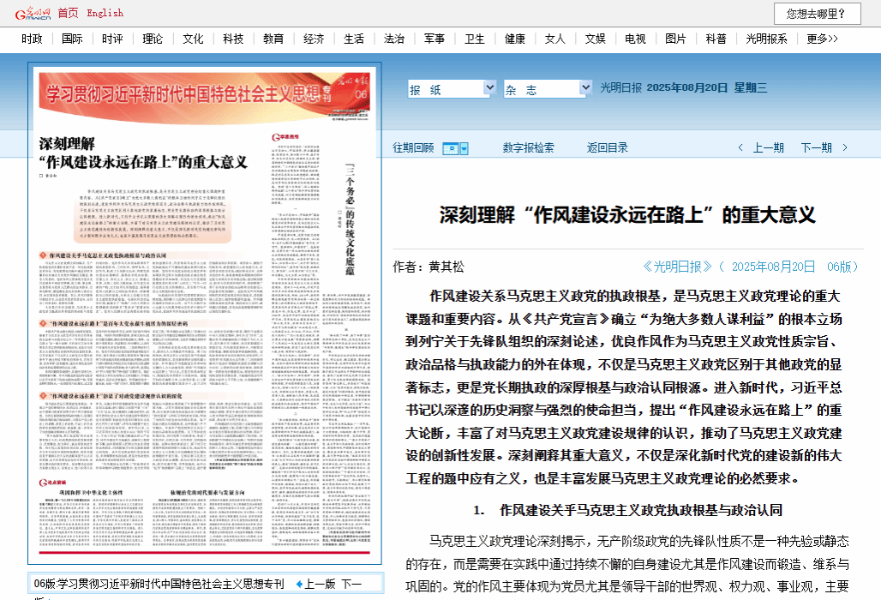This screenshot has height=600, width=881.
Task: Click the caption 06版:学习贯彻习近平新时代中国特色社会主义思想专刊
Action: (159, 585)
